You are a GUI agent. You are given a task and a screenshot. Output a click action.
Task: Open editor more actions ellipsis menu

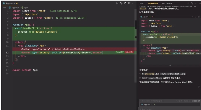tap(133, 3)
